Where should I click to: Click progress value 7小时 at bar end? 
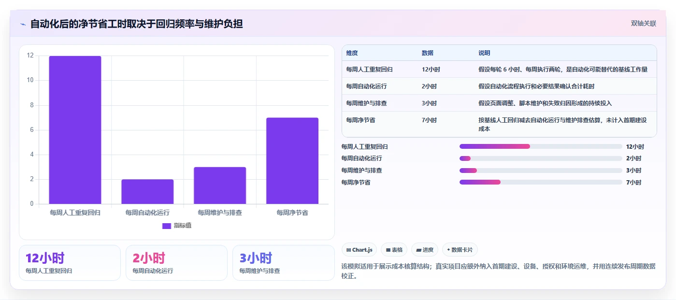click(633, 182)
